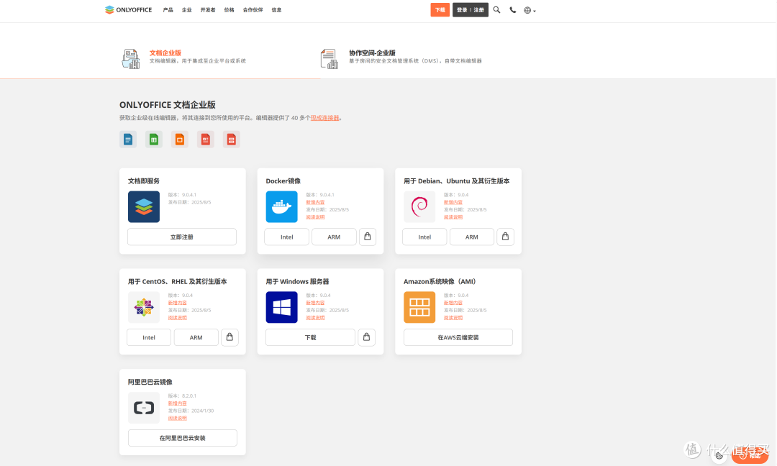Open 阅读说明 link in Windows card
777x466 pixels.
click(x=315, y=317)
